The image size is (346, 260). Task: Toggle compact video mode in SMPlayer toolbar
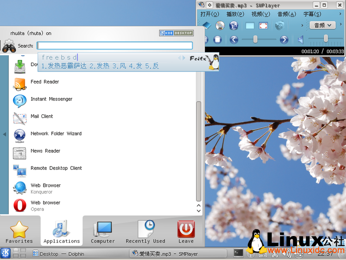pos(250,26)
